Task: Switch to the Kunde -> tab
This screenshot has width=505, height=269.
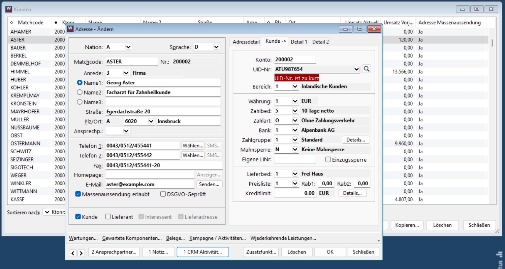Action: click(x=276, y=41)
